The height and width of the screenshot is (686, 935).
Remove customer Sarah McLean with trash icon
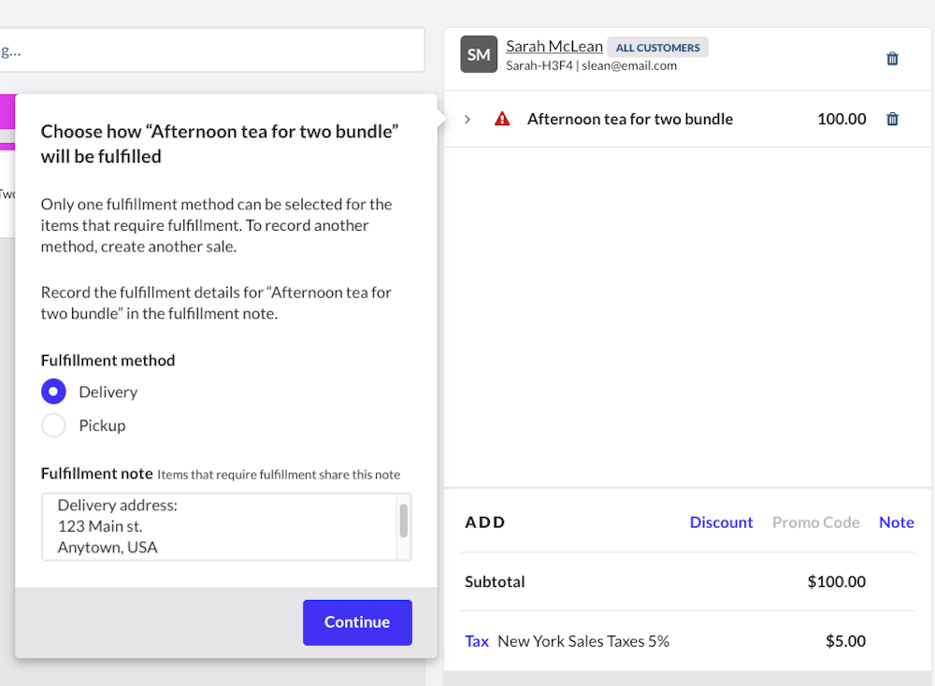tap(892, 59)
